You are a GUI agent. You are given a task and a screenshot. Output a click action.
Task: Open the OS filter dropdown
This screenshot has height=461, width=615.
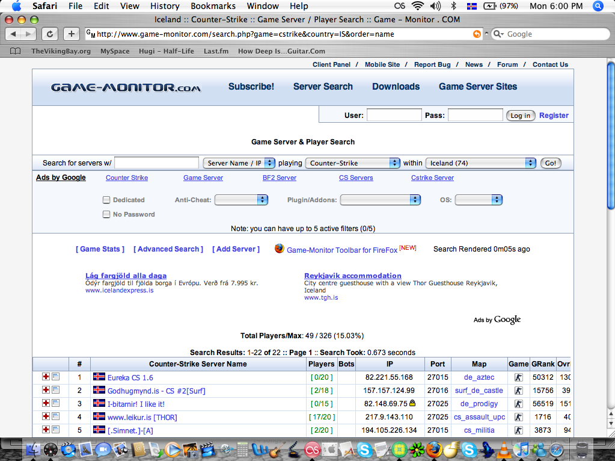tap(479, 200)
